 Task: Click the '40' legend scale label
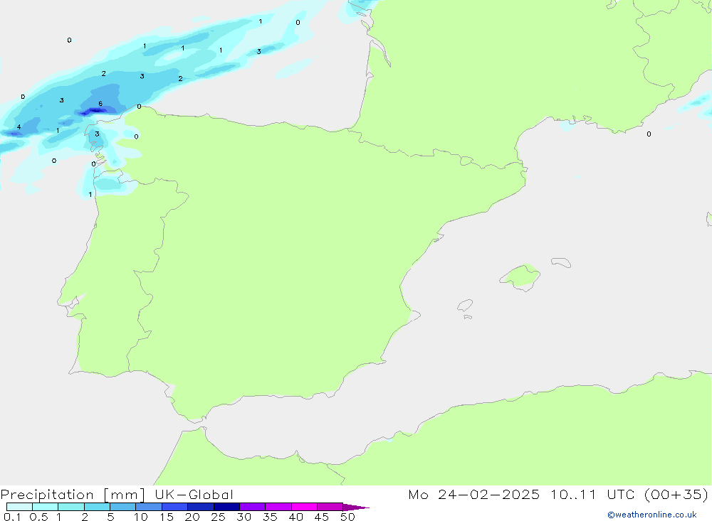(x=296, y=517)
